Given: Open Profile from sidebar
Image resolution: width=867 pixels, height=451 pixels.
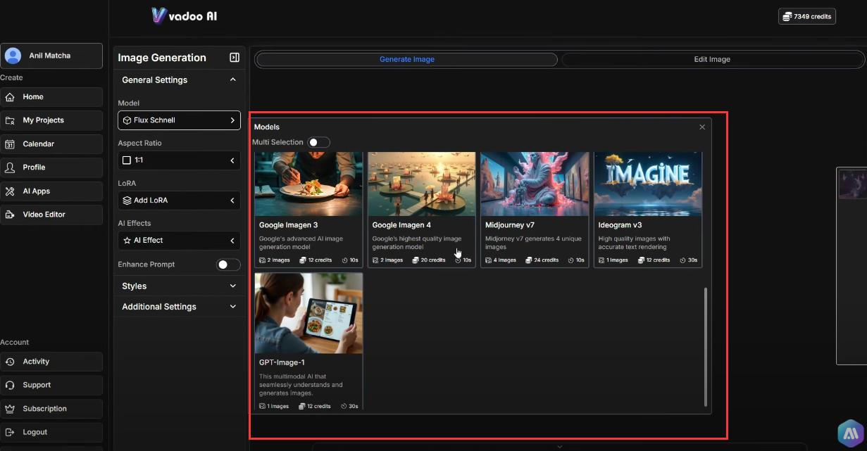Looking at the screenshot, I should point(51,167).
